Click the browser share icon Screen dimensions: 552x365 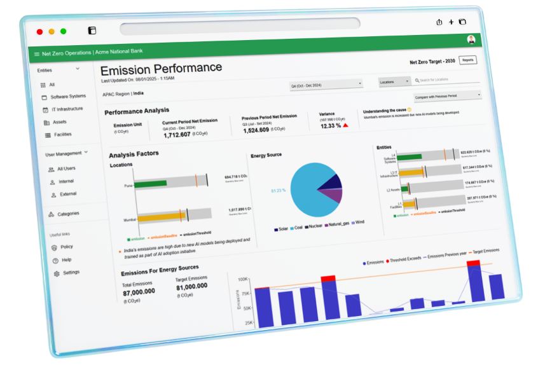coord(439,22)
